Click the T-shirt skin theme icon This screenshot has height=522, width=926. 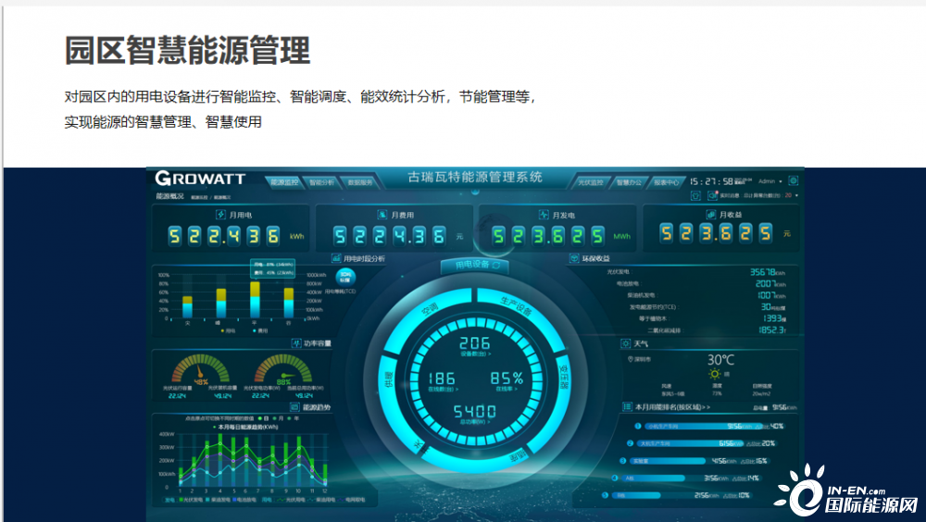tap(695, 195)
